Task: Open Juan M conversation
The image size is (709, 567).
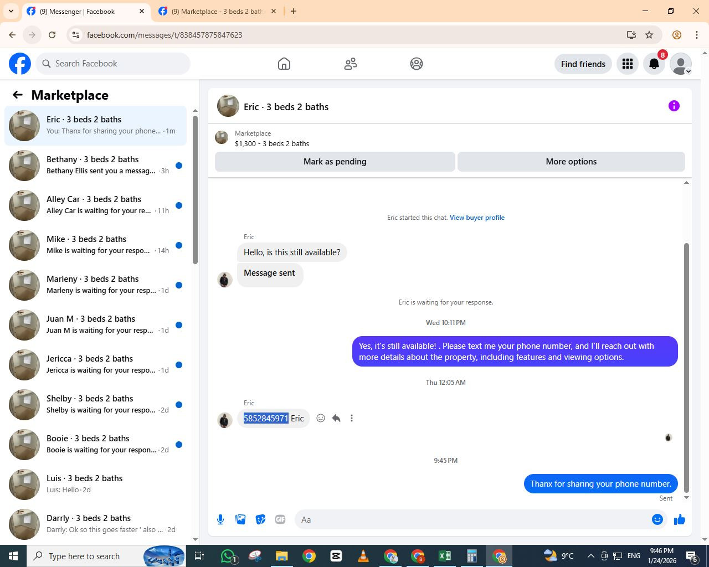Action: [x=95, y=325]
